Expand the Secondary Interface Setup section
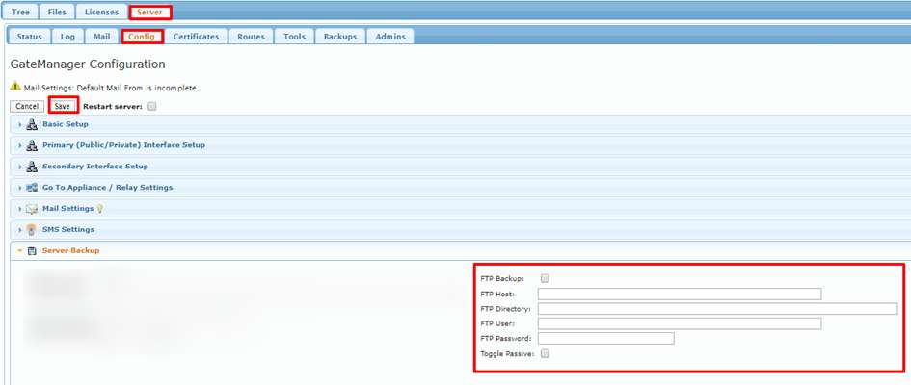Image resolution: width=911 pixels, height=385 pixels. click(460, 167)
